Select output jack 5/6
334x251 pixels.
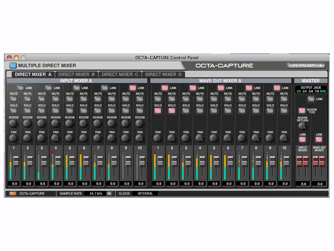pos(311,91)
